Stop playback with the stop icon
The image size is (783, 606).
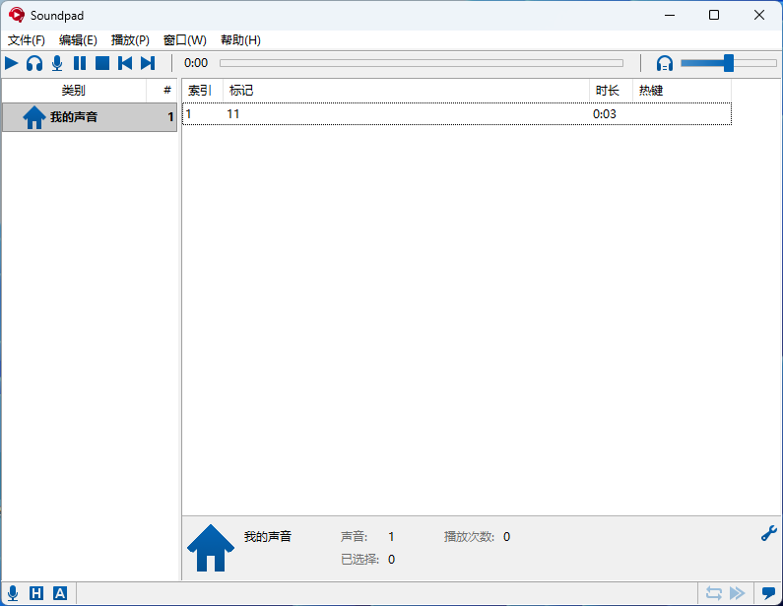(x=102, y=63)
